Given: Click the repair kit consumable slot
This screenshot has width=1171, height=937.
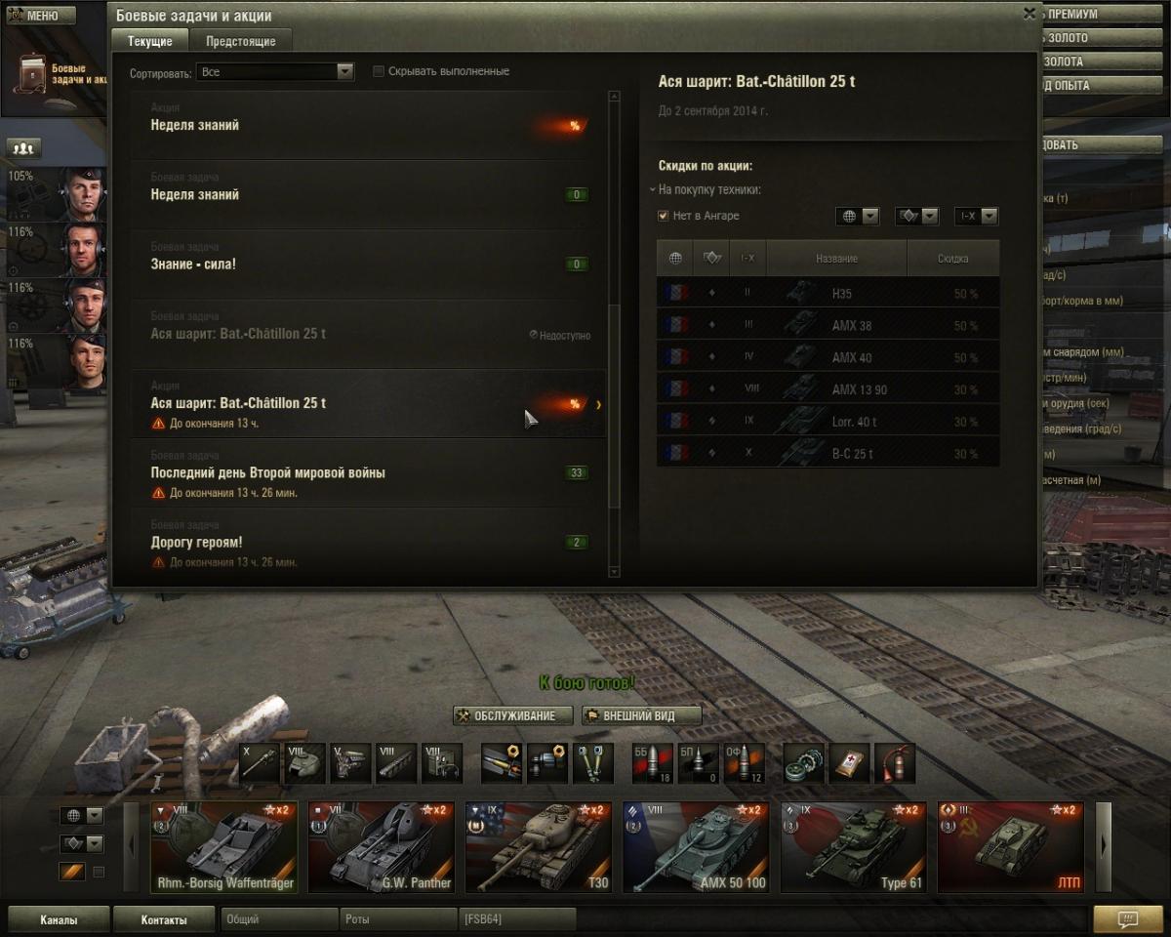Looking at the screenshot, I should (805, 762).
